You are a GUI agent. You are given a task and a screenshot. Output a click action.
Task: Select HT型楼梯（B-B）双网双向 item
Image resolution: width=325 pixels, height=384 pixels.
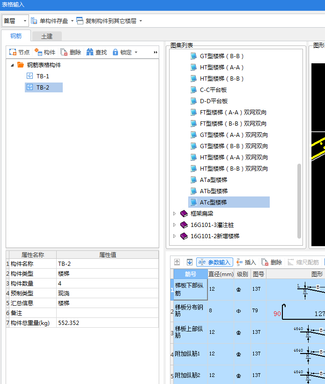(234, 169)
